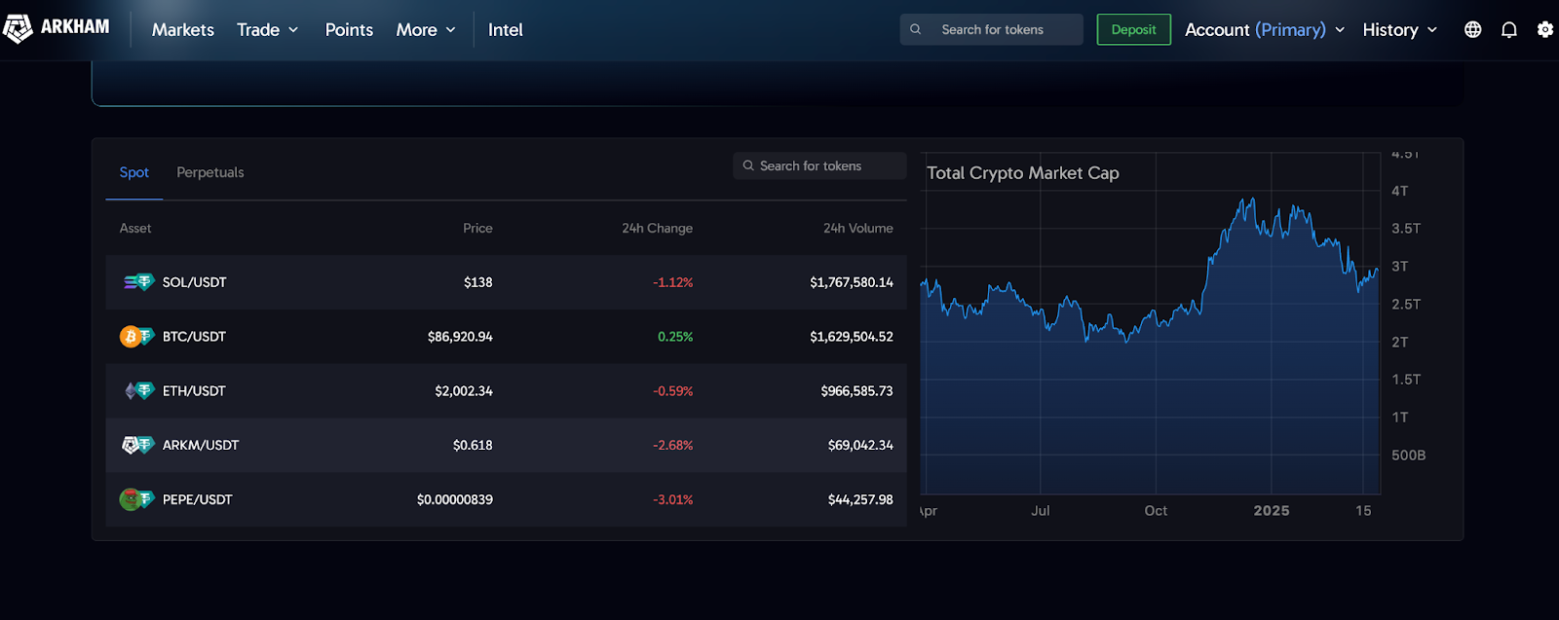Viewport: 1559px width, 620px height.
Task: Click the ARKM/USDT token icon
Action: (x=132, y=445)
